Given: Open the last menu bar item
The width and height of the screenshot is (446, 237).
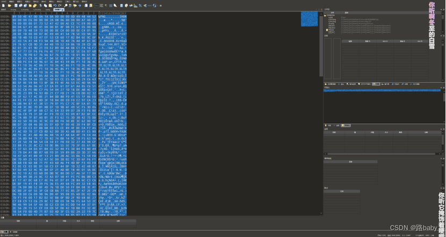Looking at the screenshot, I should tap(84, 2).
